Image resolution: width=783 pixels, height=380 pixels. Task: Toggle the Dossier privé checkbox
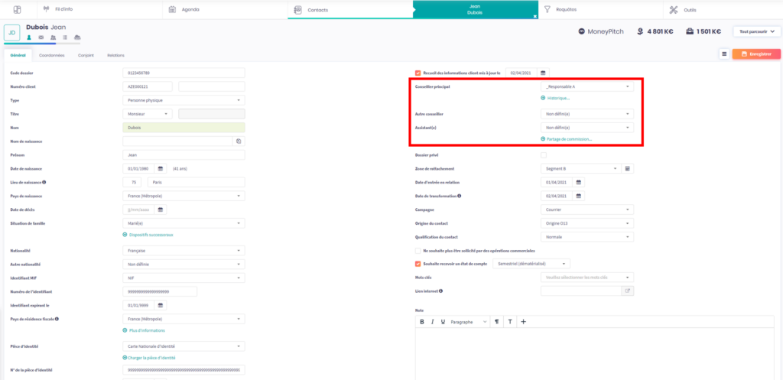(x=544, y=155)
